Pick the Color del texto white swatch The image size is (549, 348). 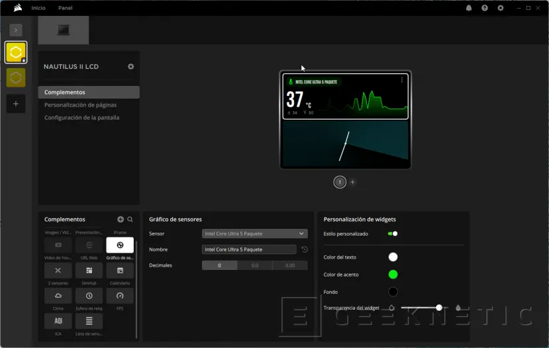(x=393, y=257)
